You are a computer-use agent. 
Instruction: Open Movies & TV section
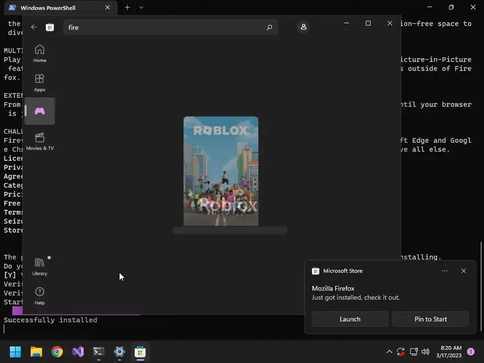point(40,142)
